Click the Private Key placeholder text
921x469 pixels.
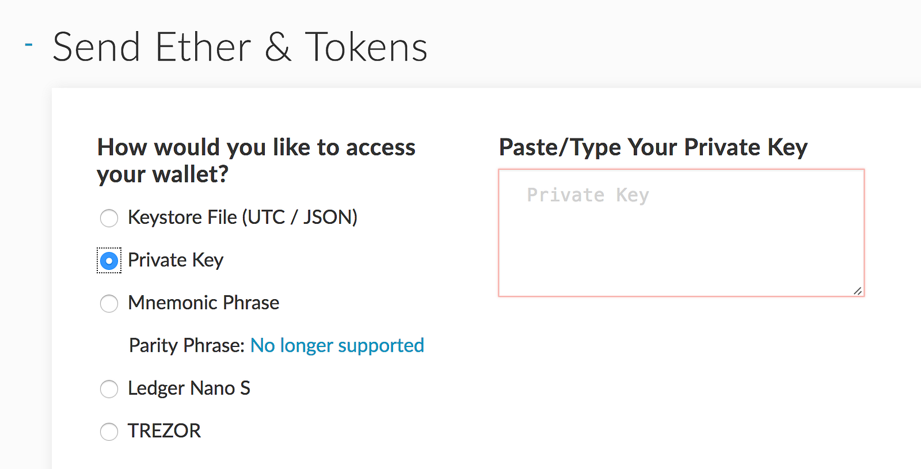tap(588, 195)
